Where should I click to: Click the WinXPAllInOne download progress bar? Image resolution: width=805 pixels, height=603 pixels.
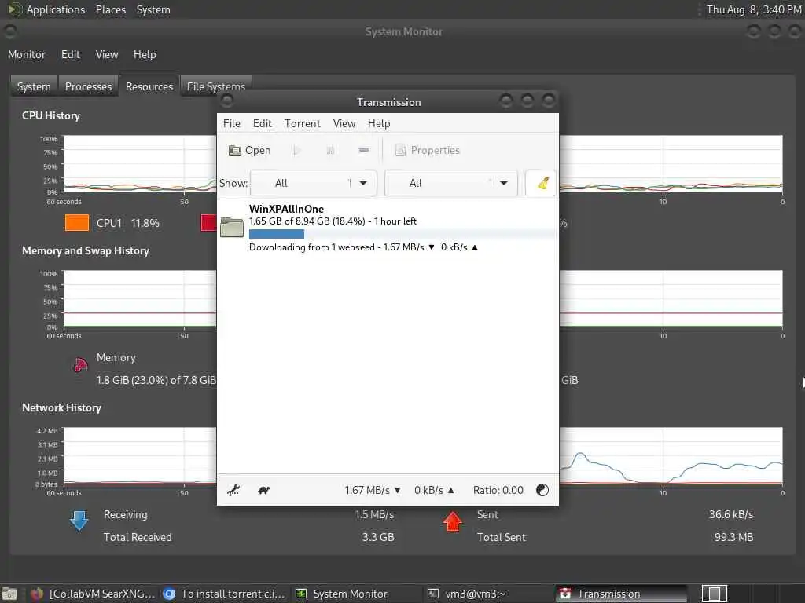click(402, 234)
